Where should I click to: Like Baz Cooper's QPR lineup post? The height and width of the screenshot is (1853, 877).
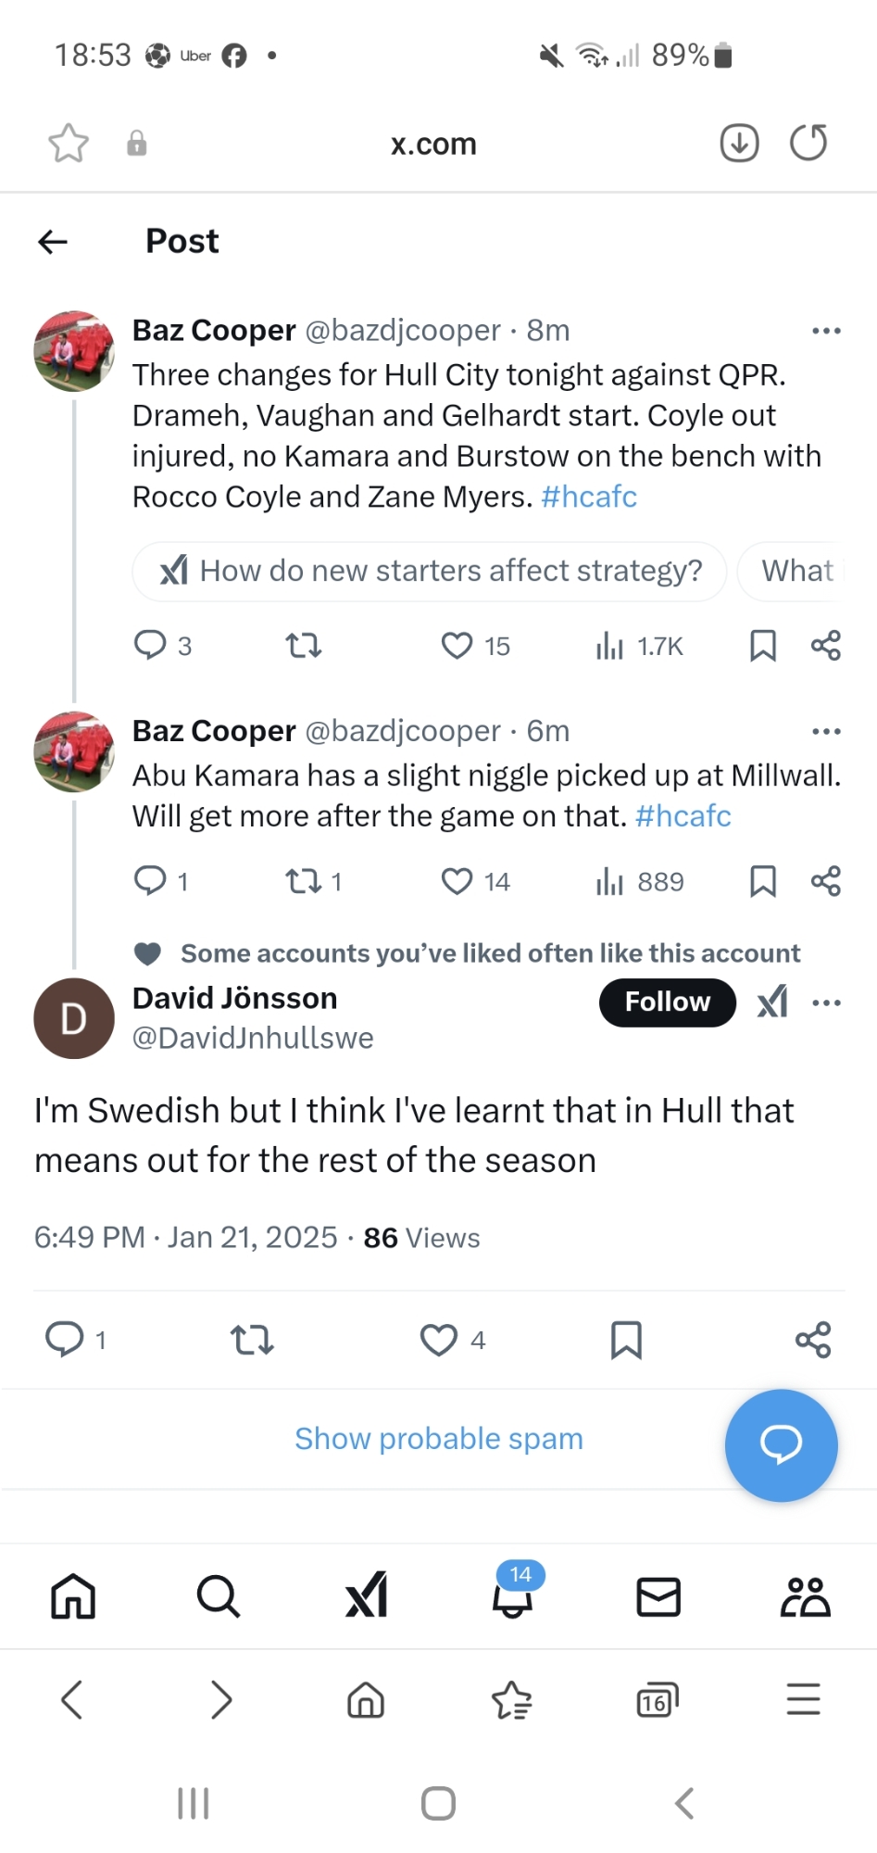[457, 645]
